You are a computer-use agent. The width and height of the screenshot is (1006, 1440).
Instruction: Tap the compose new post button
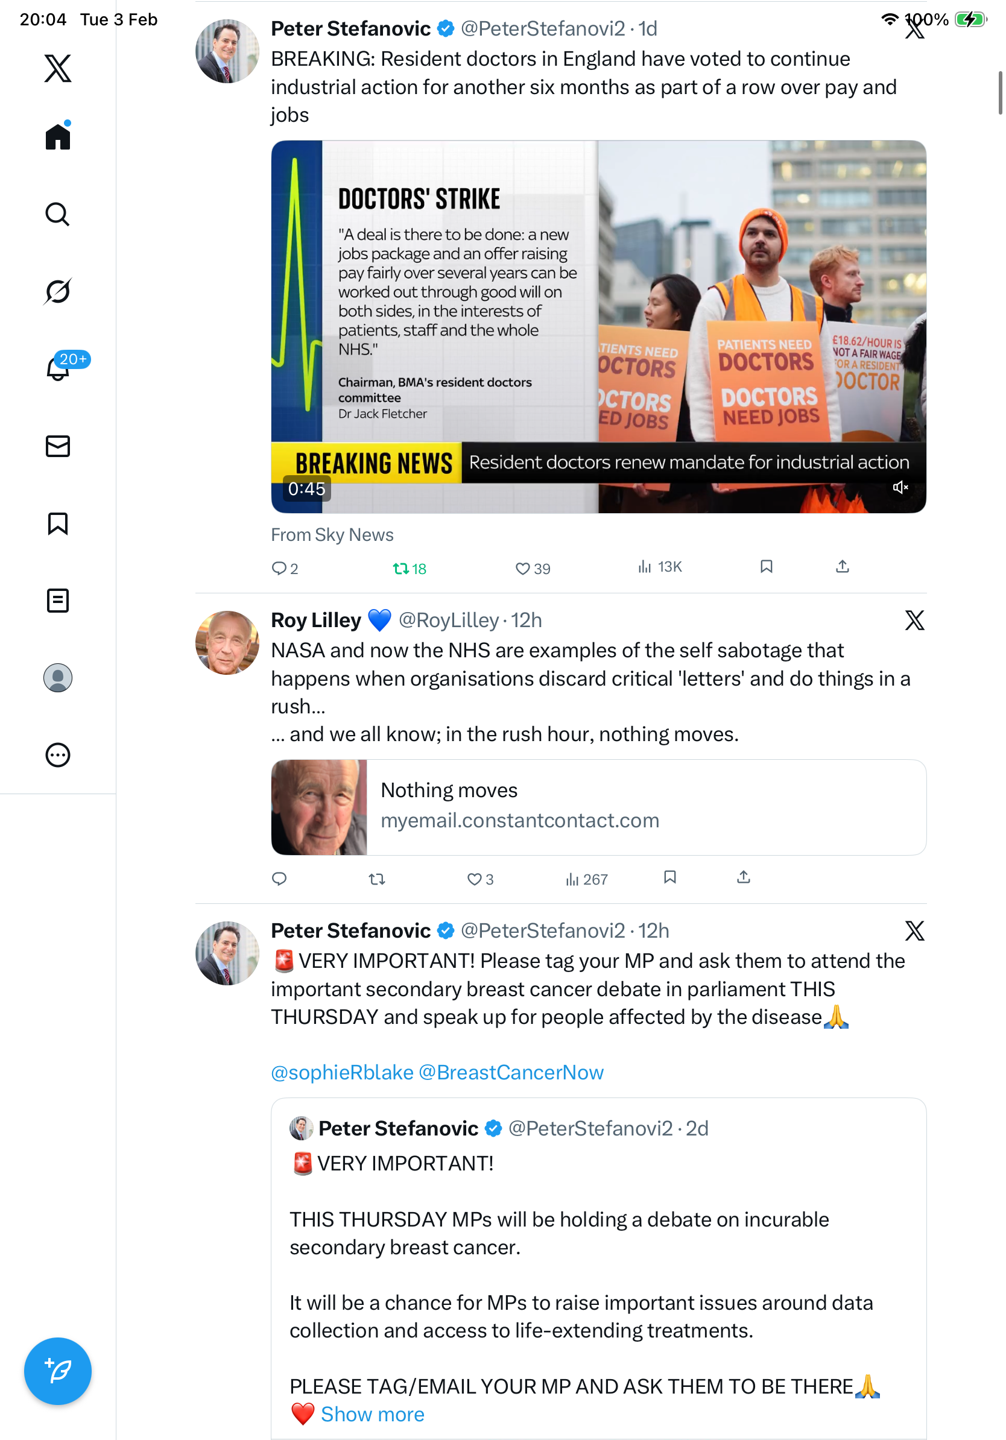click(58, 1371)
